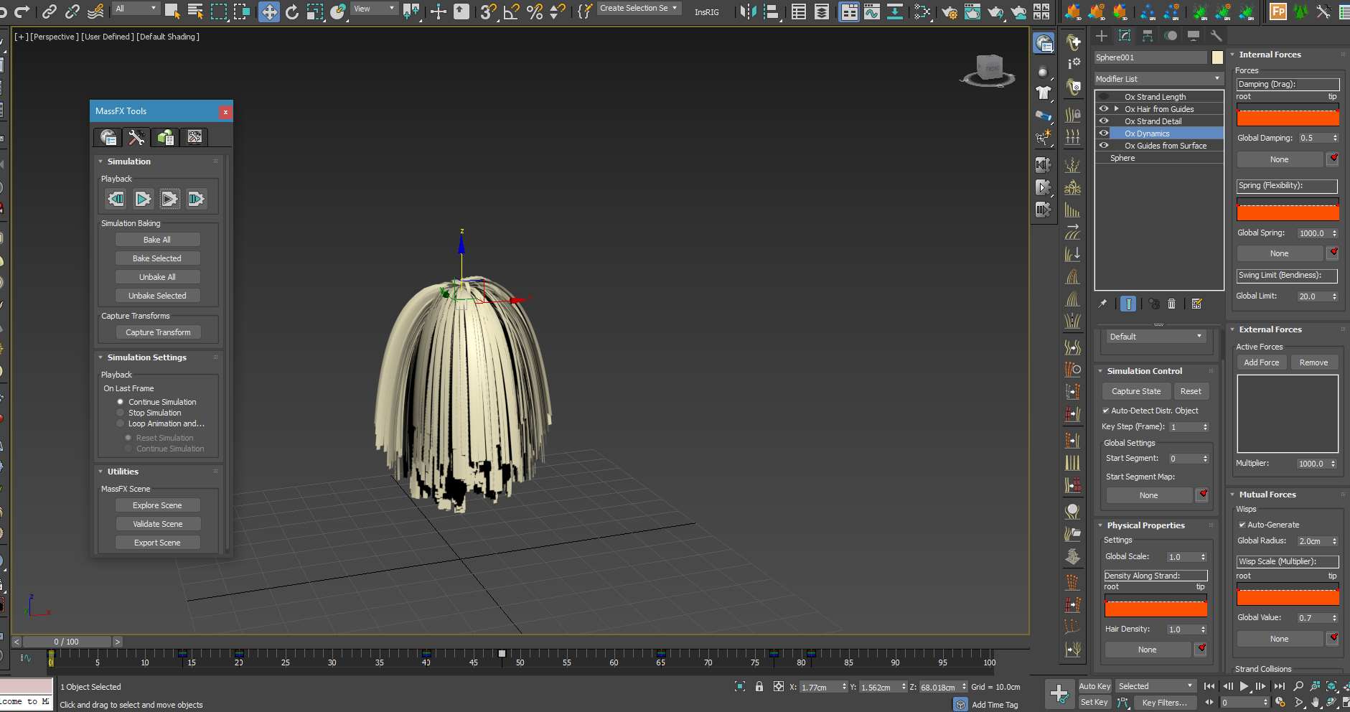Open the View coordinate system dropdown
Image resolution: width=1350 pixels, height=712 pixels.
coord(374,9)
